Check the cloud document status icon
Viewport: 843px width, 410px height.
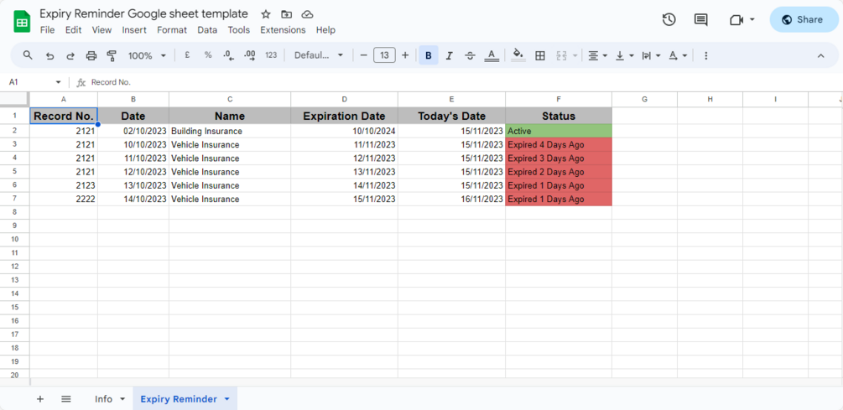pyautogui.click(x=307, y=14)
